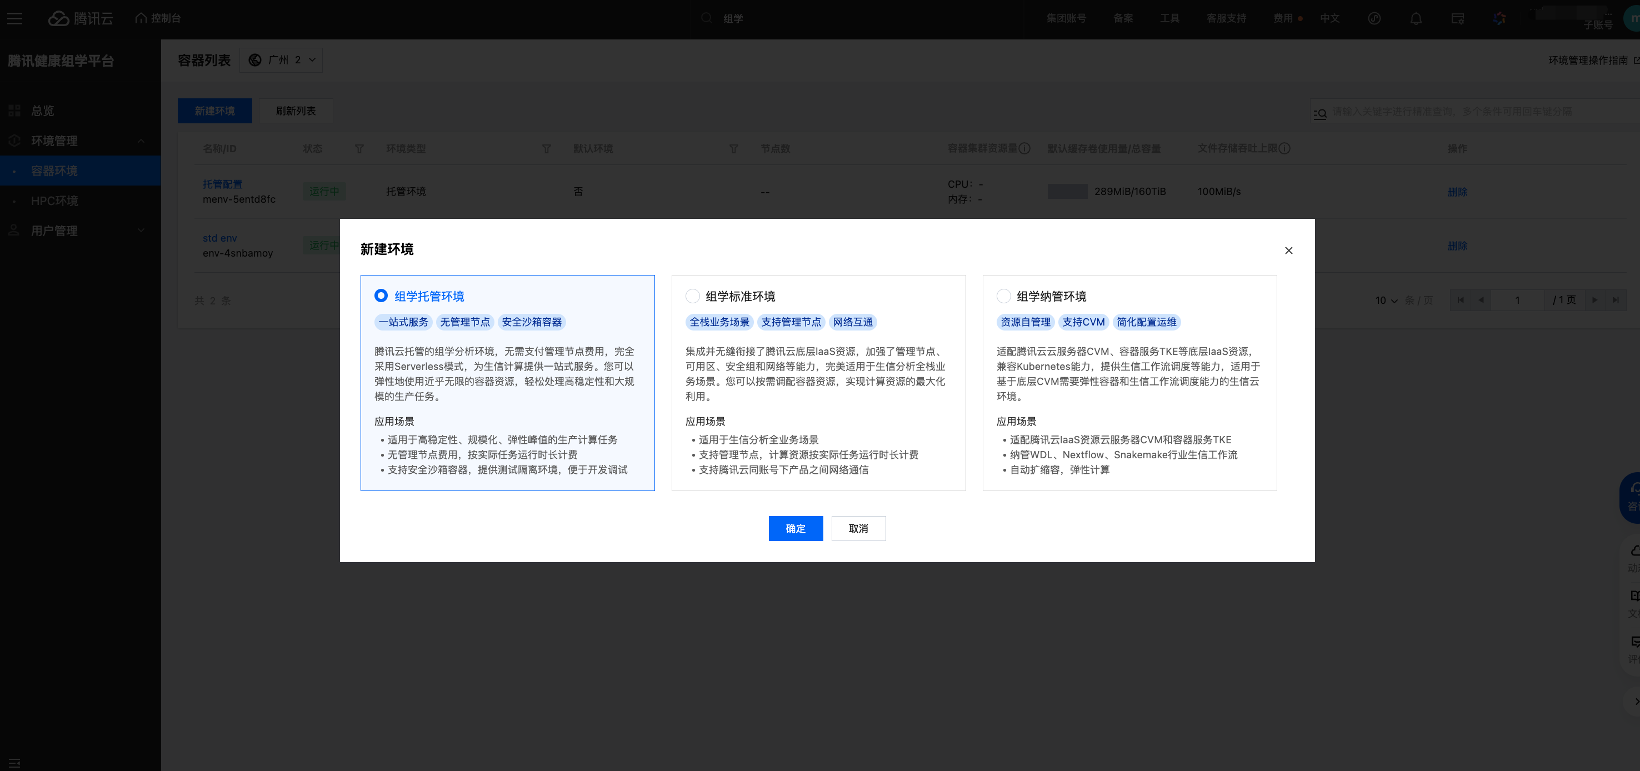The image size is (1640, 771).
Task: Select the 组学纳管环境 radio option
Action: point(1003,296)
